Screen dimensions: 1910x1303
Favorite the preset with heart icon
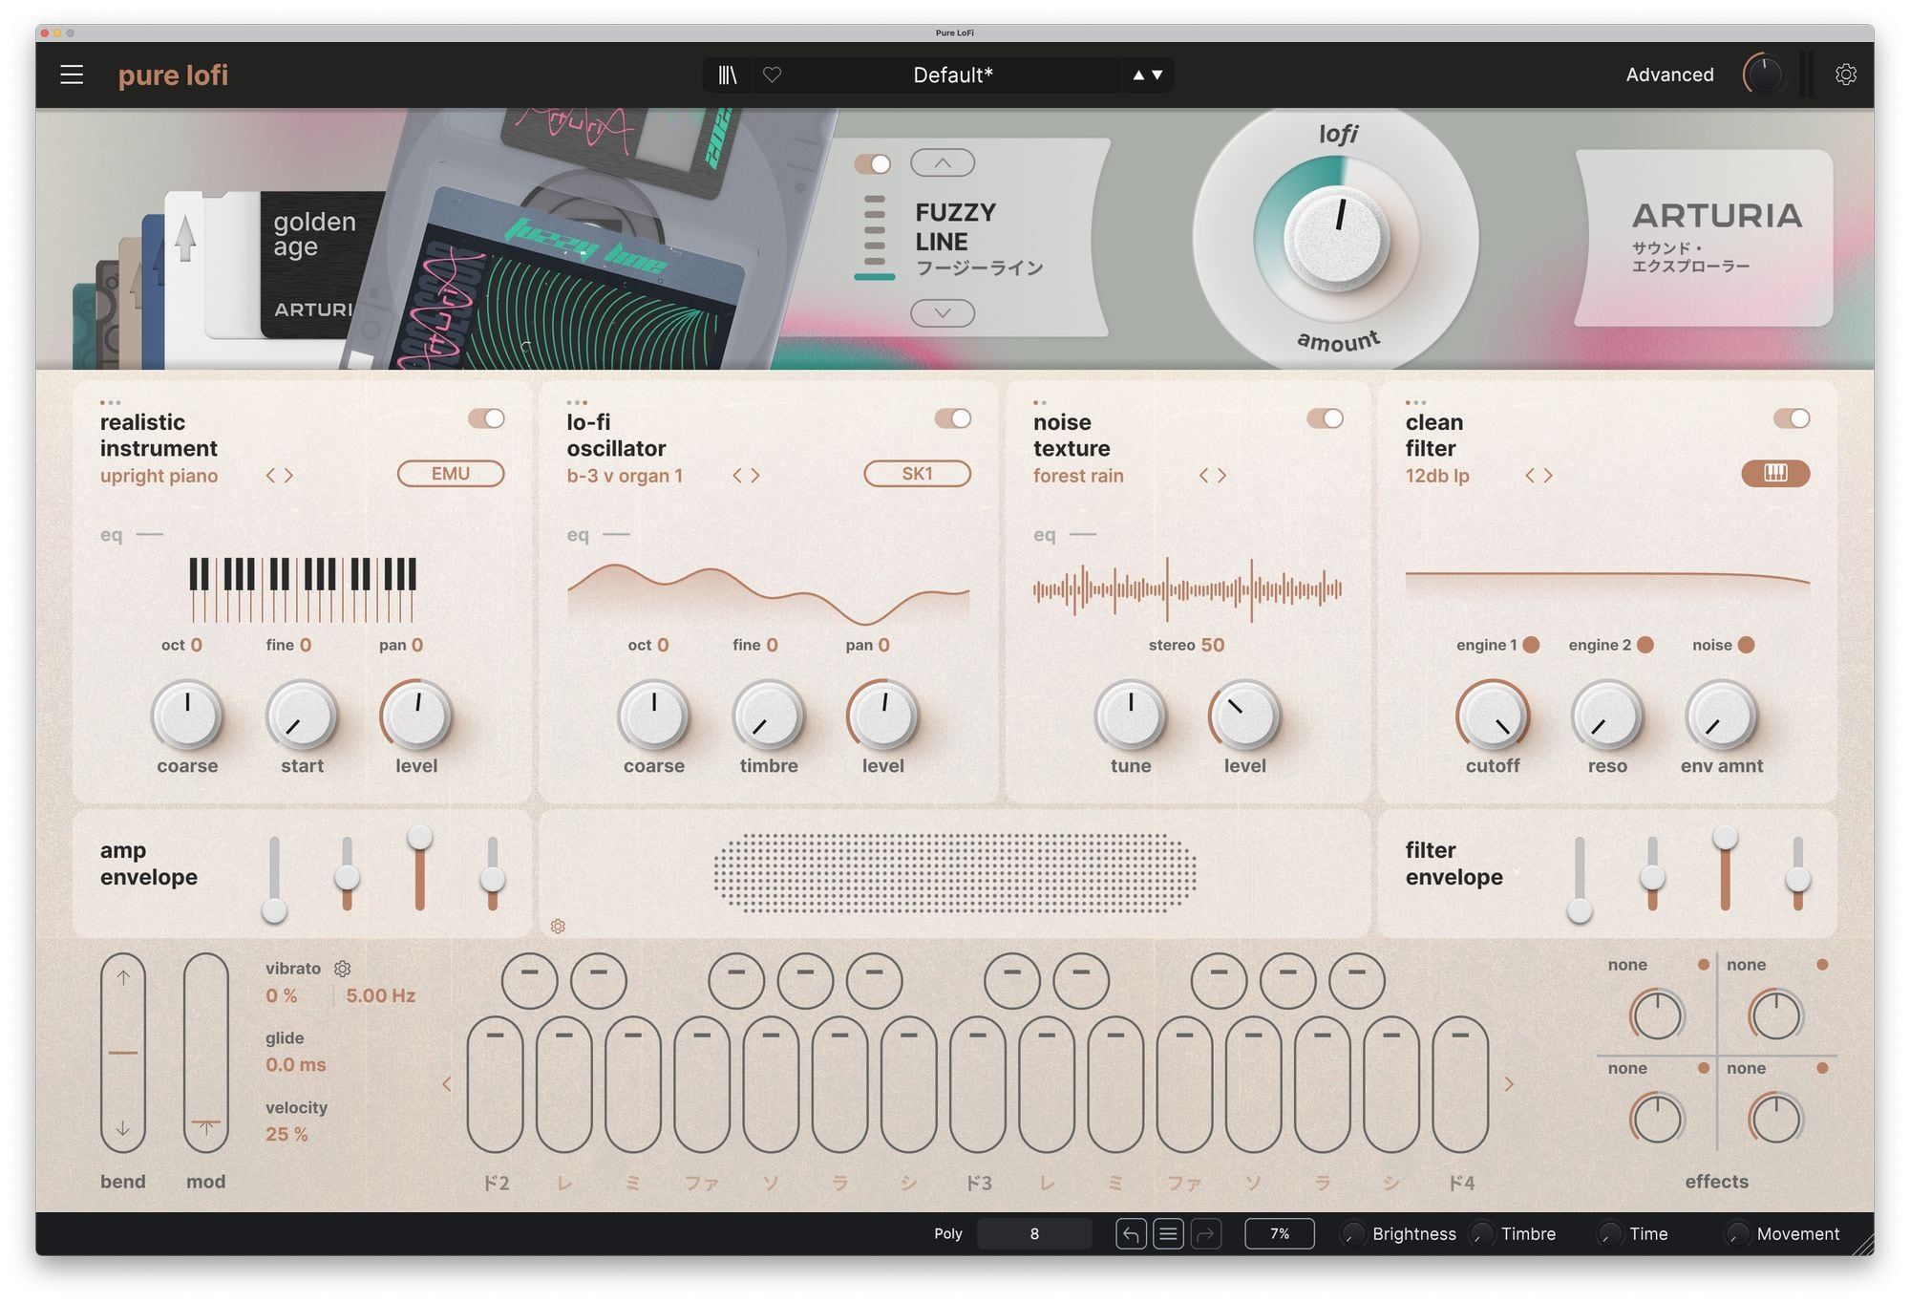772,75
